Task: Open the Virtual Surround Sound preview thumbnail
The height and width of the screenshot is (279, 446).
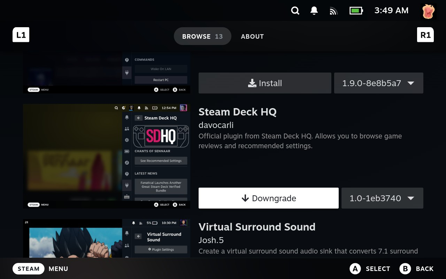Action: tap(107, 239)
